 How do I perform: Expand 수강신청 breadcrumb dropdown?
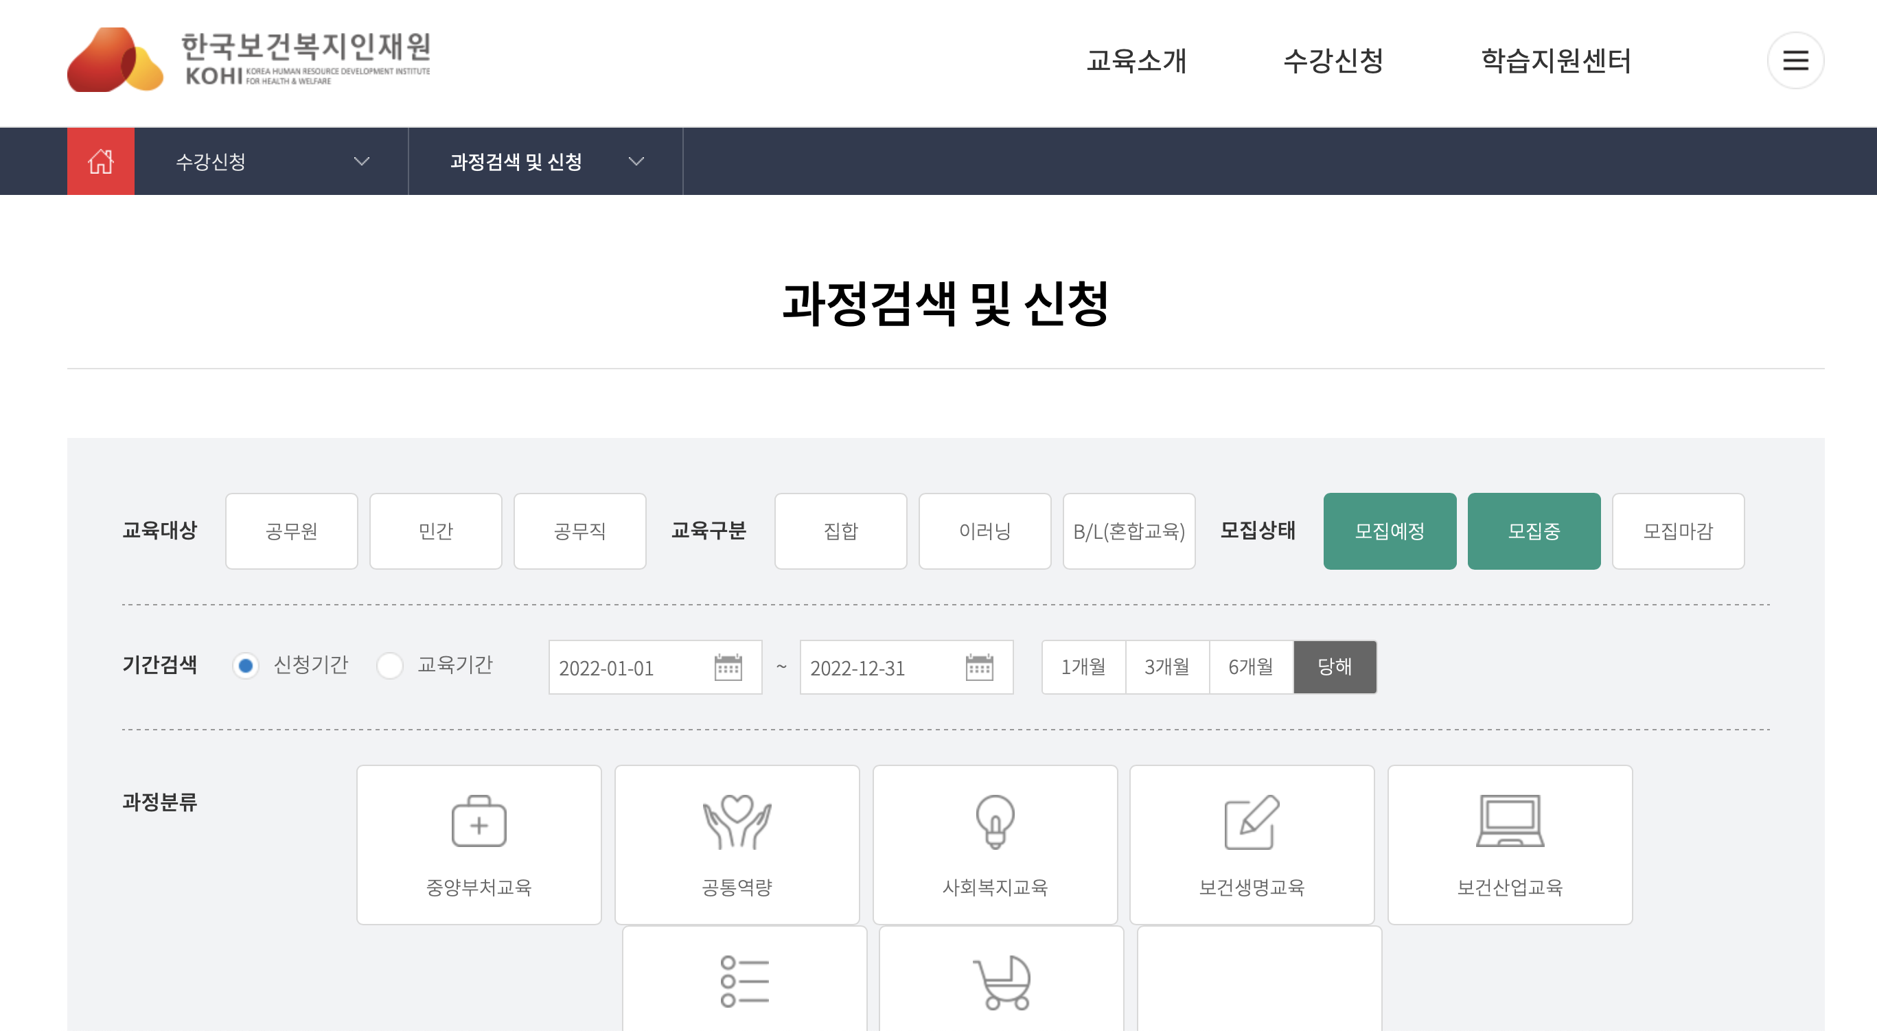(x=271, y=161)
